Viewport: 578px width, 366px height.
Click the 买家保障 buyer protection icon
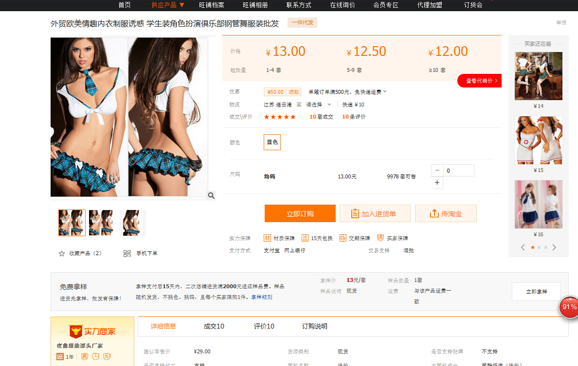click(x=380, y=238)
